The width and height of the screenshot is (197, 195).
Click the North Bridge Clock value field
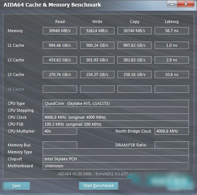point(172,131)
